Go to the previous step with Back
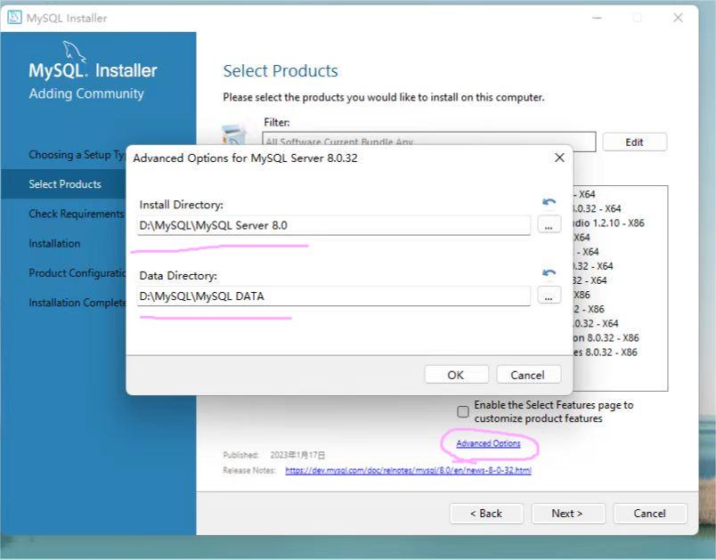 click(486, 514)
